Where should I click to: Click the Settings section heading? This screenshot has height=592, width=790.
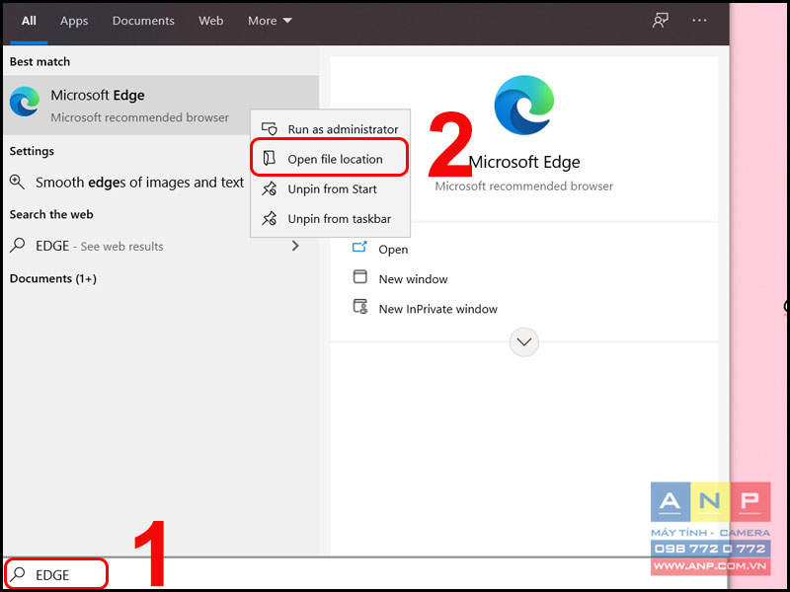(x=32, y=151)
